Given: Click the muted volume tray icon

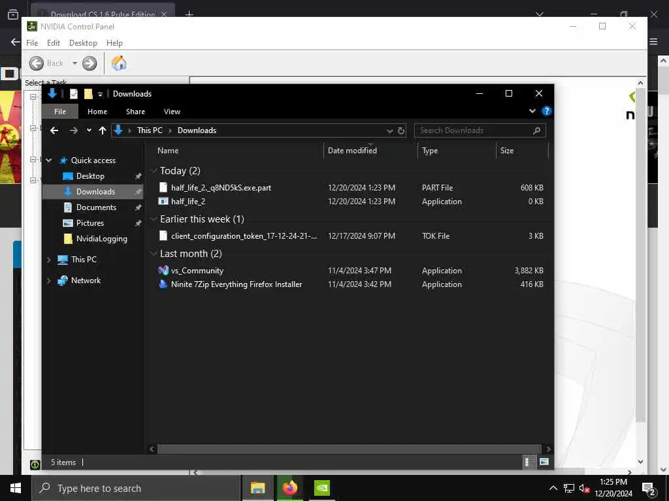Looking at the screenshot, I should point(584,488).
